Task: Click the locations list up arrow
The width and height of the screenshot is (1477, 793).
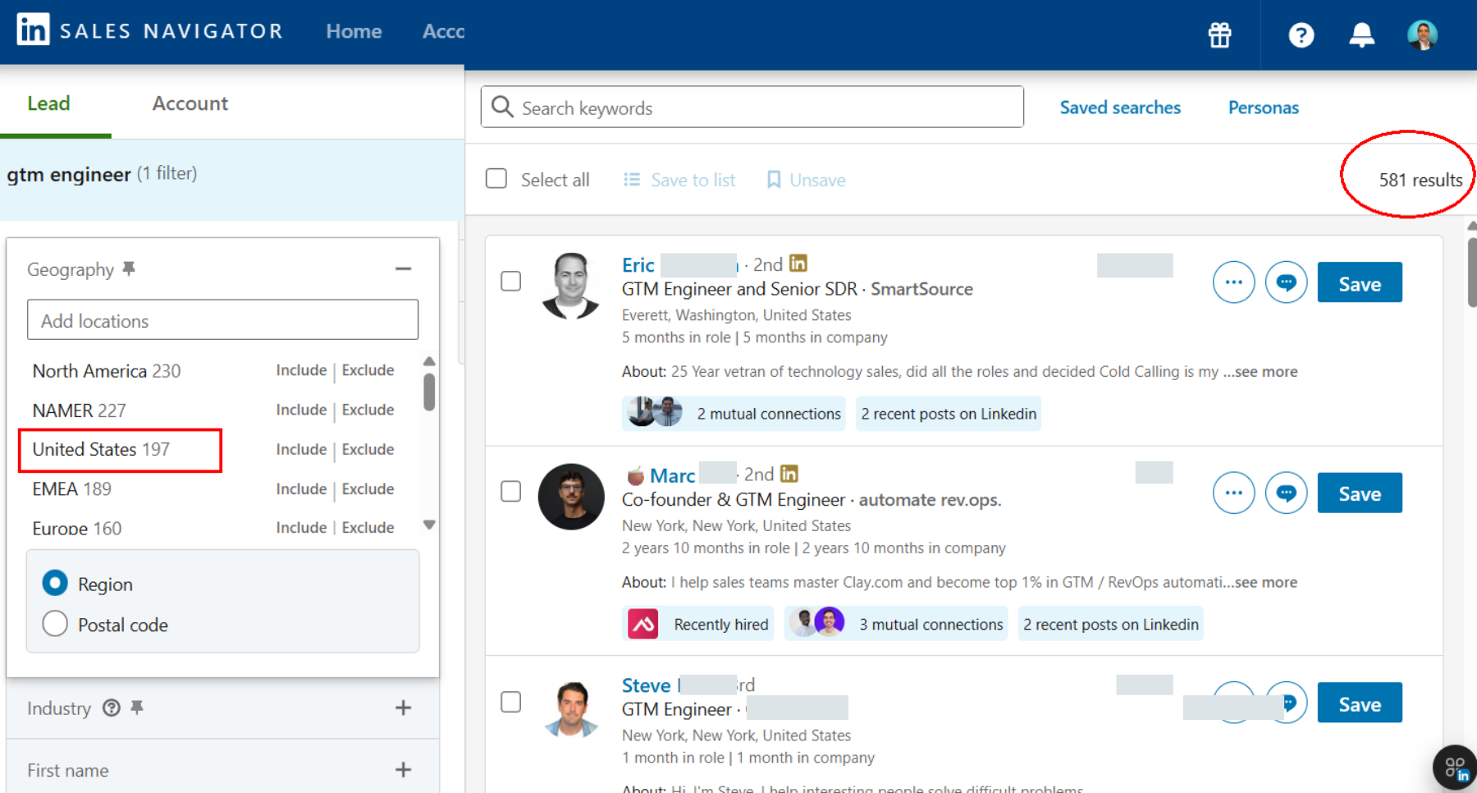Action: point(429,361)
